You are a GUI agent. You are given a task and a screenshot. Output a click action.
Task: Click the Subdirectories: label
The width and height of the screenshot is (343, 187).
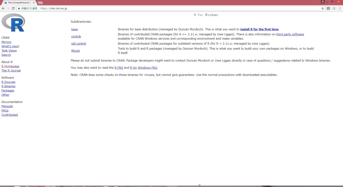pyautogui.click(x=81, y=22)
